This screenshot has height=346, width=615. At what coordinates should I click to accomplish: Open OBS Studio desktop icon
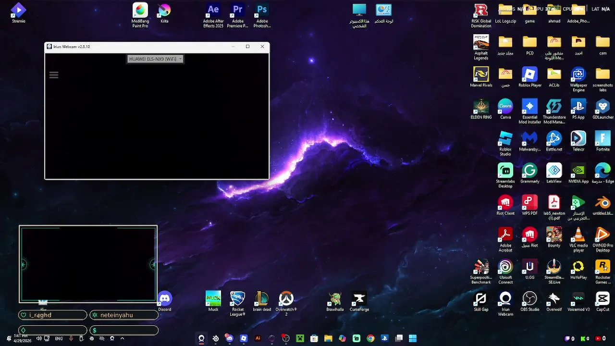tap(529, 301)
